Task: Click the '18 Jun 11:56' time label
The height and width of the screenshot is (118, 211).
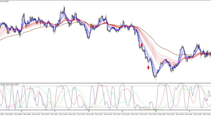Action: click(x=90, y=114)
